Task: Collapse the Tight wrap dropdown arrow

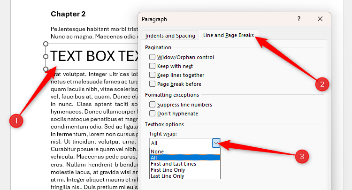Action: [x=216, y=143]
